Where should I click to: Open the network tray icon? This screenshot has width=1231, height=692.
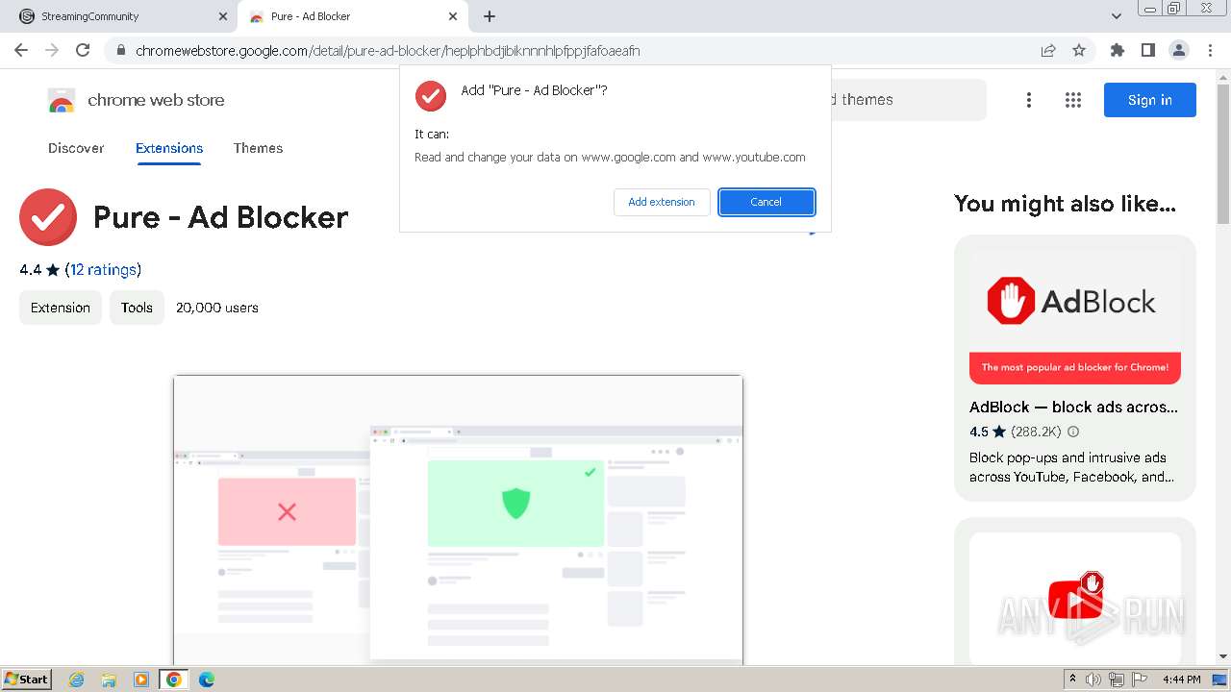[x=1117, y=680]
